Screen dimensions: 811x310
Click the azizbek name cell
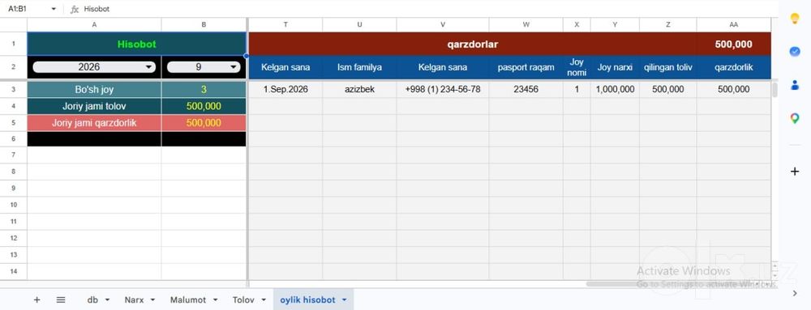(359, 89)
